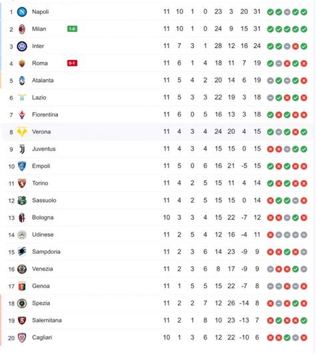This screenshot has height=354, width=316.
Task: Click the Spezia team name
Action: point(41,303)
